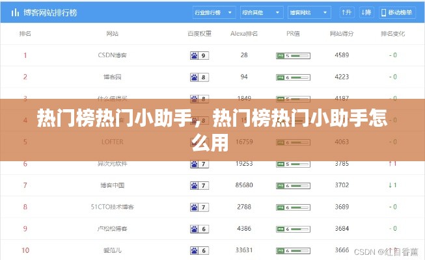The width and height of the screenshot is (425, 260).
Task: Click the green PR badge for 博客园
Action: click(x=292, y=77)
